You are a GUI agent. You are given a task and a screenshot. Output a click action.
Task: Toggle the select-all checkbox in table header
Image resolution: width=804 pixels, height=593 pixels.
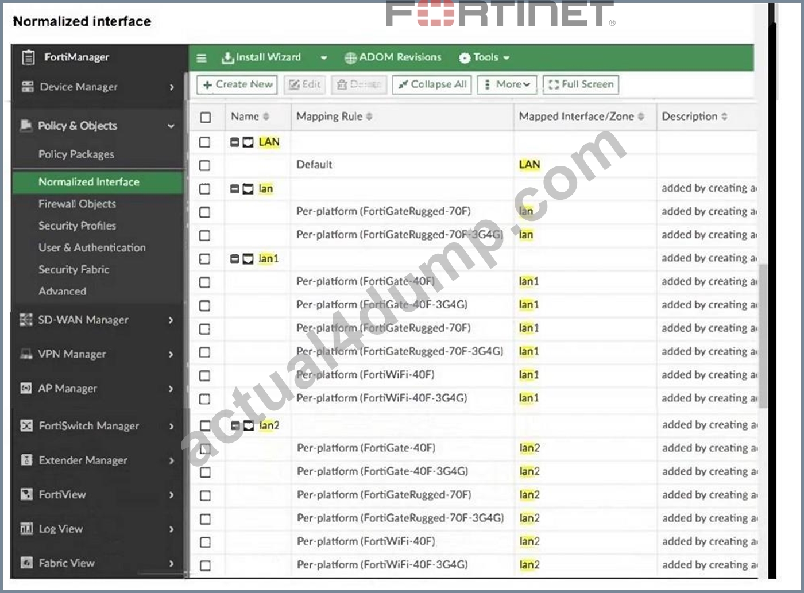pos(206,117)
